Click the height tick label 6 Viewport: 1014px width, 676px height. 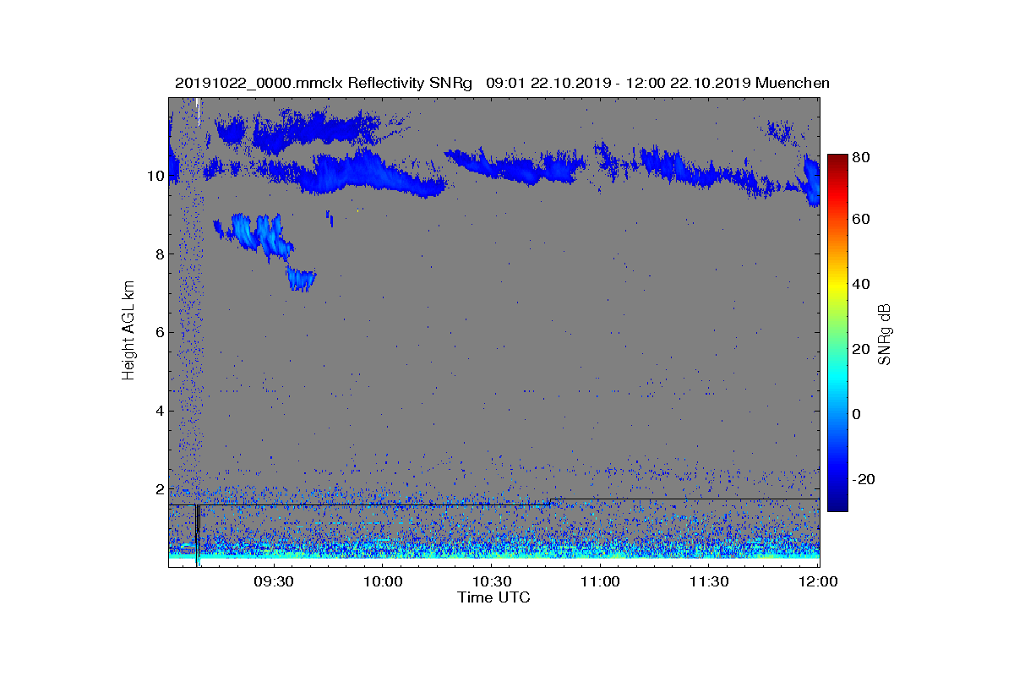[x=158, y=332]
